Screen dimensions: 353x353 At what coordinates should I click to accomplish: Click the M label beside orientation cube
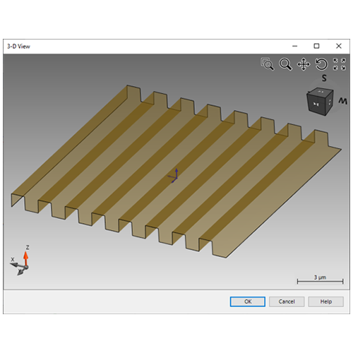click(x=343, y=101)
